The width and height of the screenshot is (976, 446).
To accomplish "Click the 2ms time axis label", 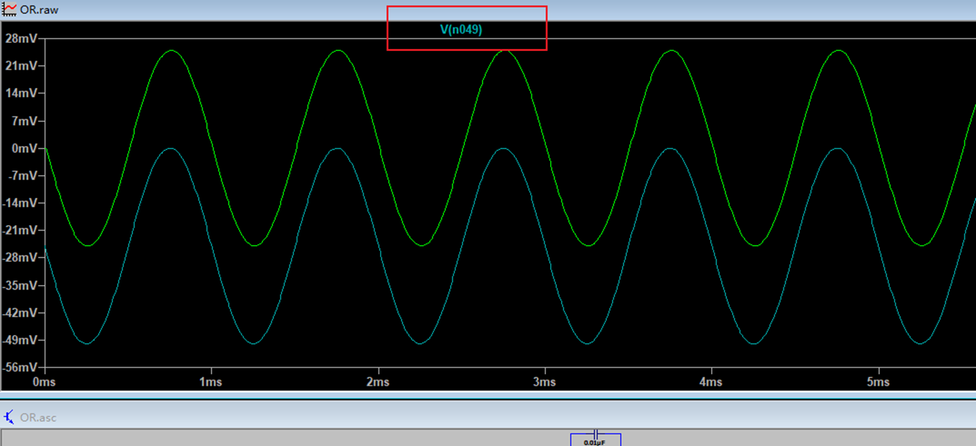I will [x=378, y=382].
